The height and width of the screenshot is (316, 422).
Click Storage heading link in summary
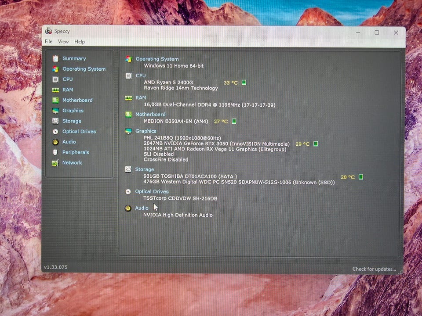[x=145, y=169]
